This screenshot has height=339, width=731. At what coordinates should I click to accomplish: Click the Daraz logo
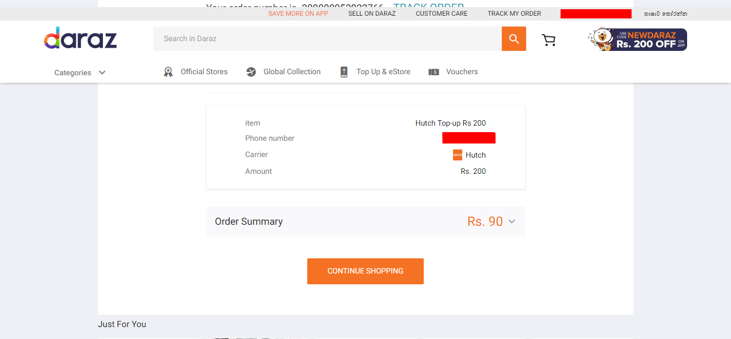click(80, 38)
